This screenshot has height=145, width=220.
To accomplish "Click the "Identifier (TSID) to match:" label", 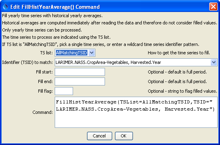I will click(28, 62).
